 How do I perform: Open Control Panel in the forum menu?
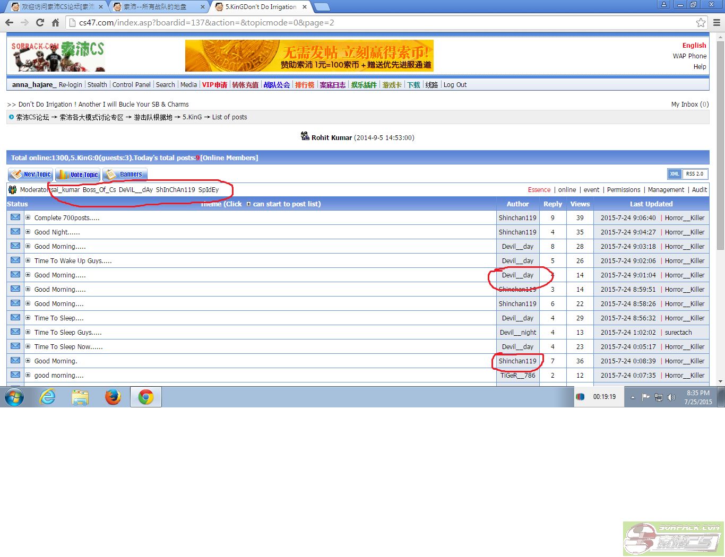(131, 85)
